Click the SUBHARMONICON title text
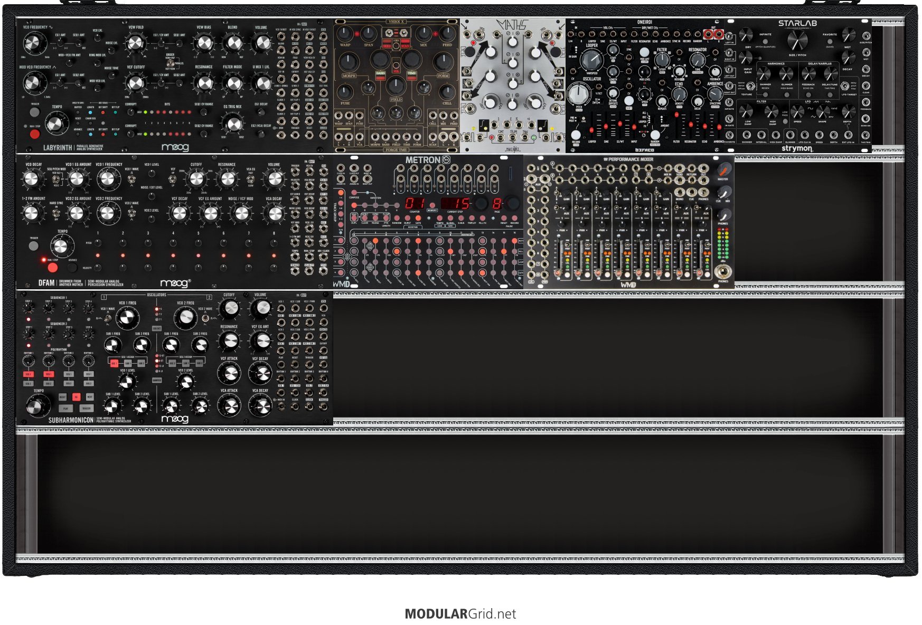 [71, 420]
